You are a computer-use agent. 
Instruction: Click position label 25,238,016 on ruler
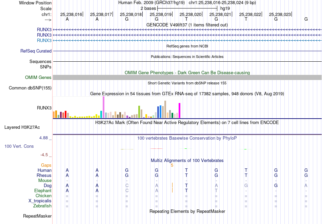[71, 14]
